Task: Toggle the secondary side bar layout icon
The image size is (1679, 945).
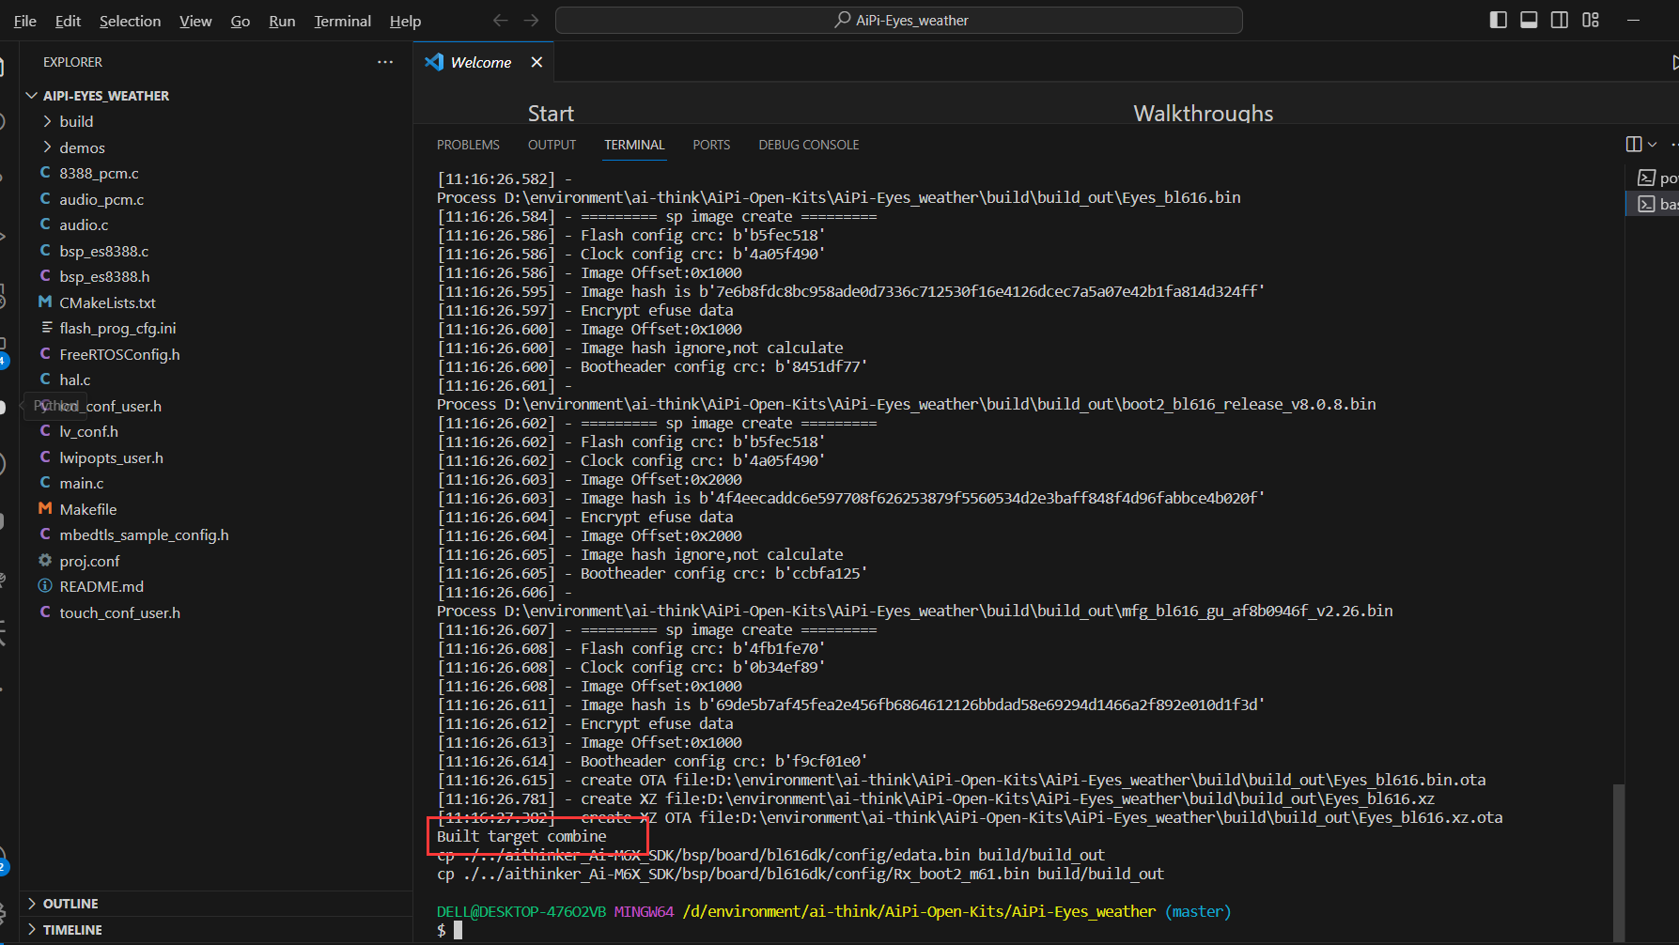Action: (x=1560, y=20)
